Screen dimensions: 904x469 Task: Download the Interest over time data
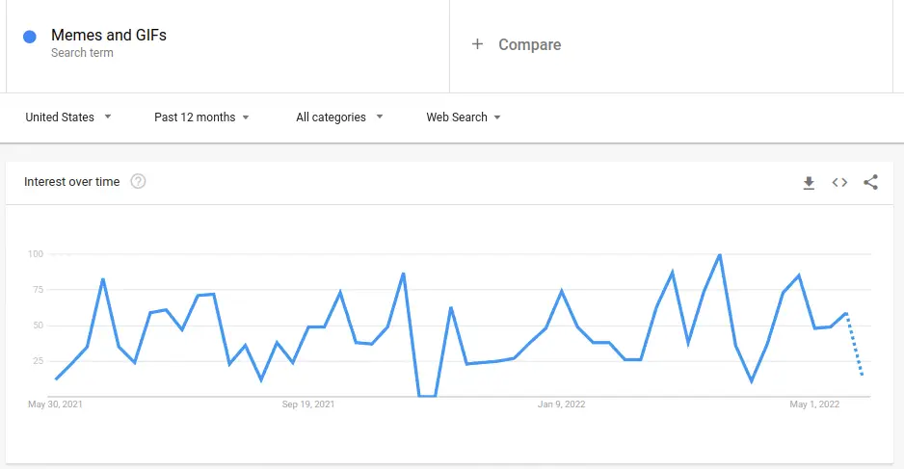point(809,183)
